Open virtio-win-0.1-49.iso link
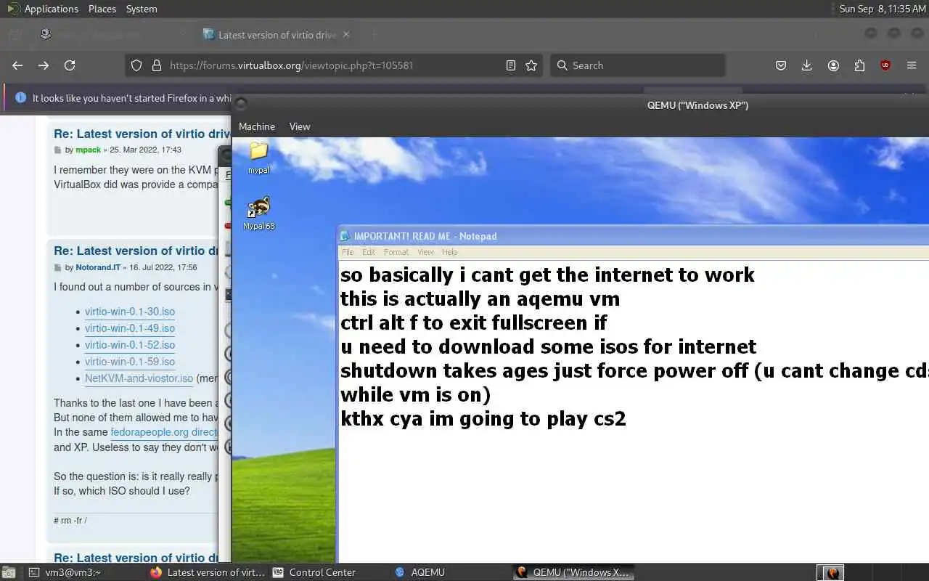Image resolution: width=929 pixels, height=581 pixels. pyautogui.click(x=130, y=328)
